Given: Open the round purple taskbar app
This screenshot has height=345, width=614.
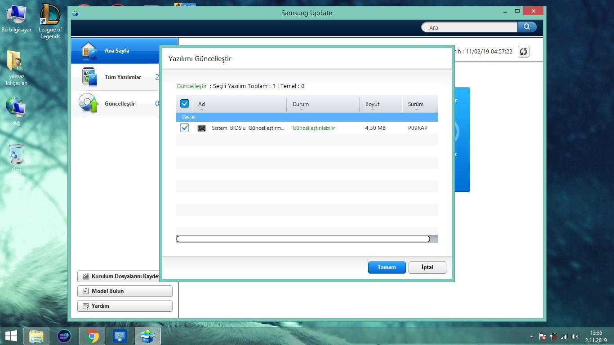Looking at the screenshot, I should 64,336.
